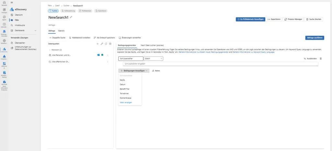The height and width of the screenshot is (151, 332).
Task: Click the refresh icon in Datenquellen
Action: [106, 43]
